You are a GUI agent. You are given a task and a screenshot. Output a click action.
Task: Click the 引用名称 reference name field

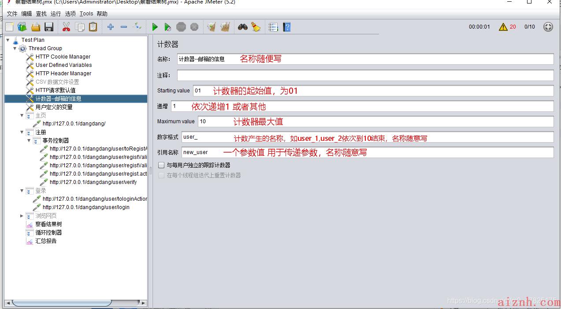[x=368, y=152]
